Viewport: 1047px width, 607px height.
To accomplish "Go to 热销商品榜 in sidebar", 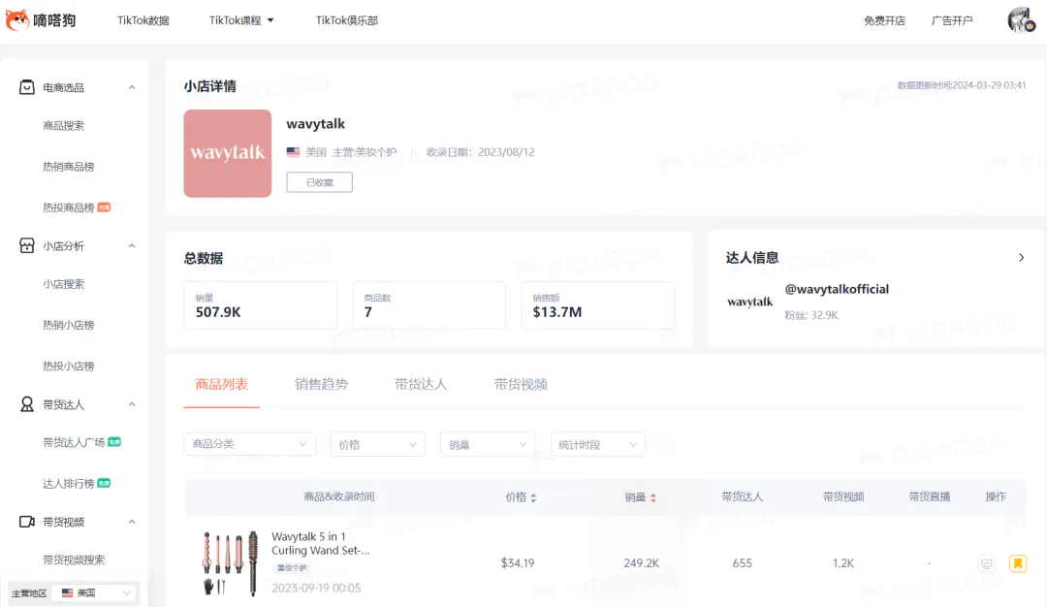I will [69, 167].
